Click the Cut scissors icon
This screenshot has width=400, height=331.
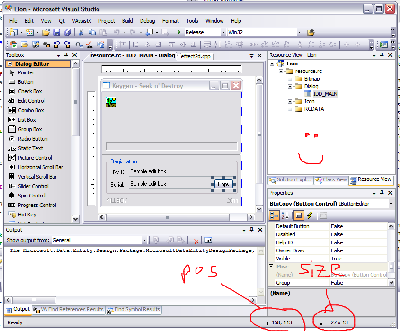pyautogui.click(x=81, y=32)
